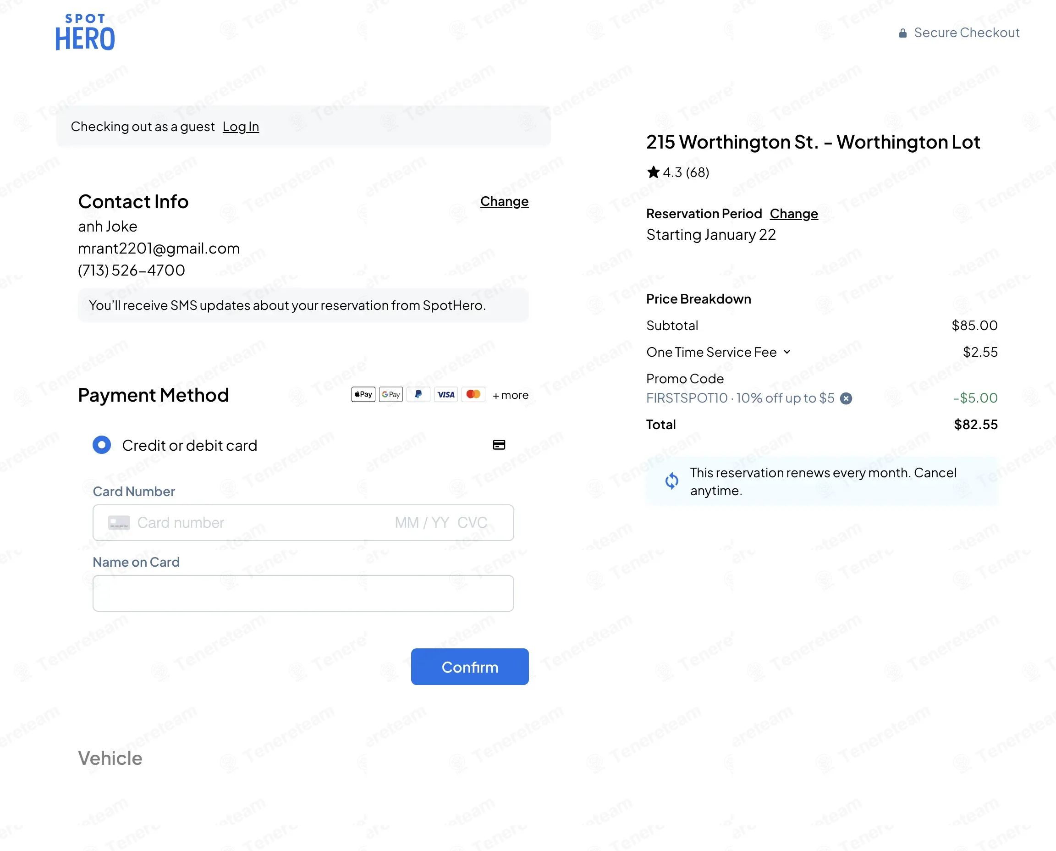Click the credit card icon beside card option

(499, 445)
